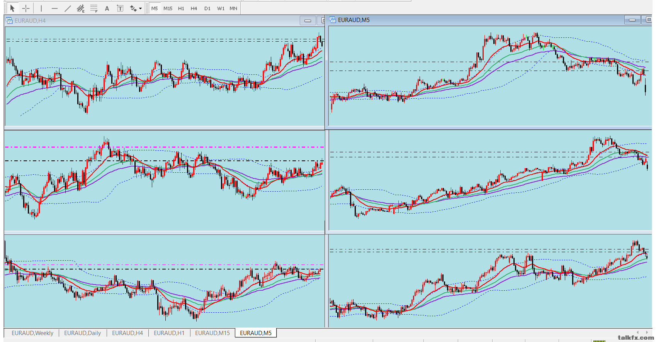This screenshot has height=342, width=656.
Task: Switch to W1 timeframe in toolbar
Action: (x=221, y=8)
